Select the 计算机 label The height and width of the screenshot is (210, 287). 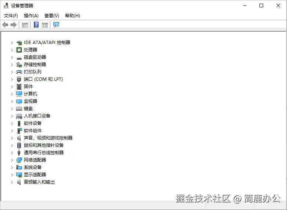(31, 94)
